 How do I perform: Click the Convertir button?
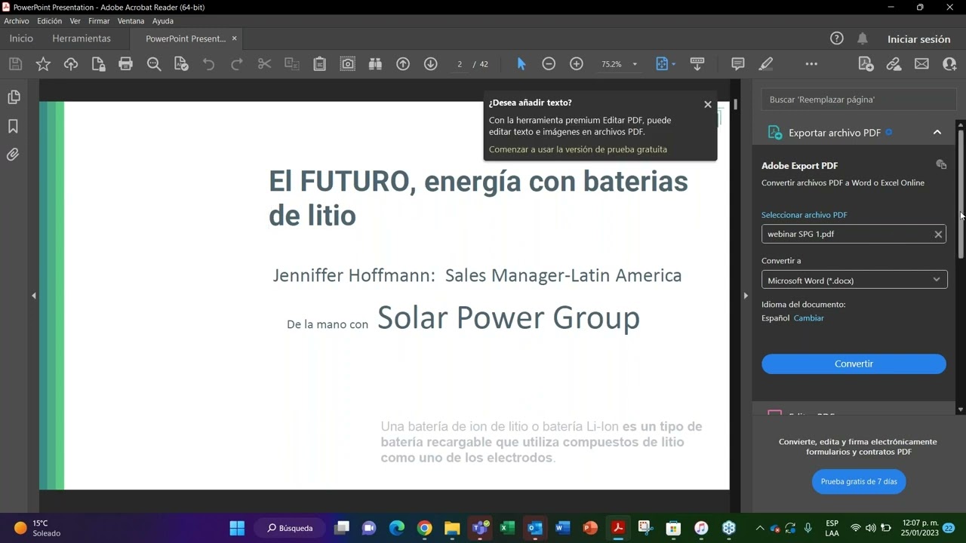pos(854,364)
